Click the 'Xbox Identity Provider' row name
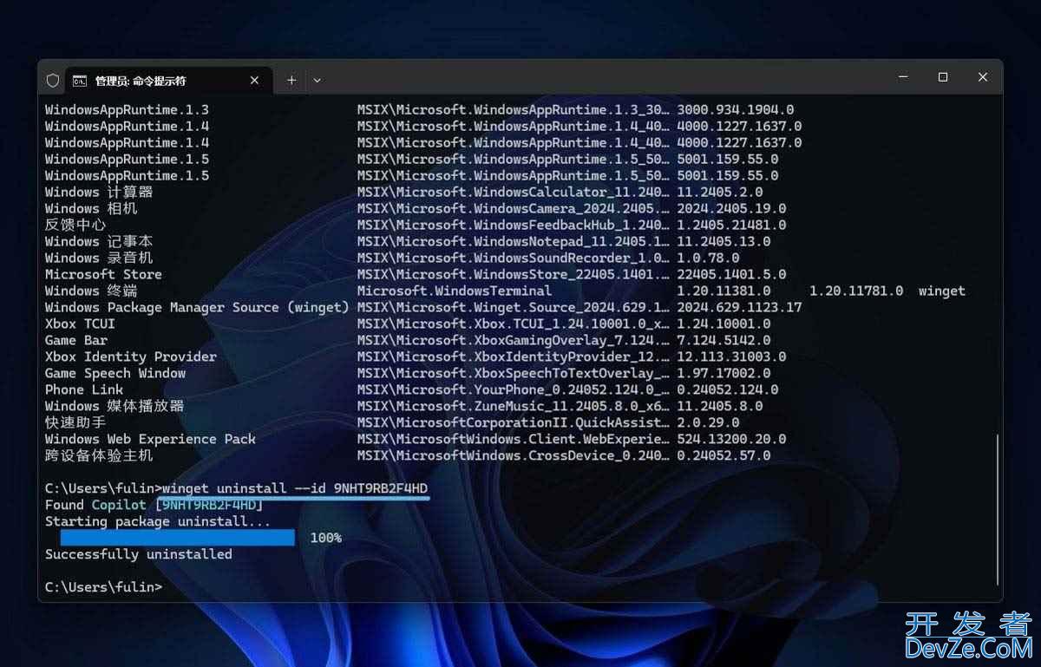 tap(131, 356)
